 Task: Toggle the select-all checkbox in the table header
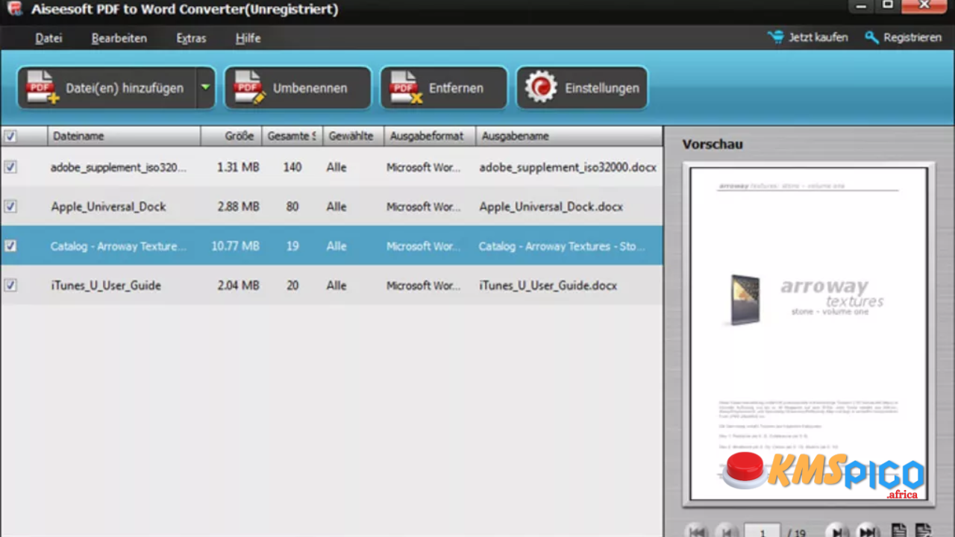(x=10, y=136)
